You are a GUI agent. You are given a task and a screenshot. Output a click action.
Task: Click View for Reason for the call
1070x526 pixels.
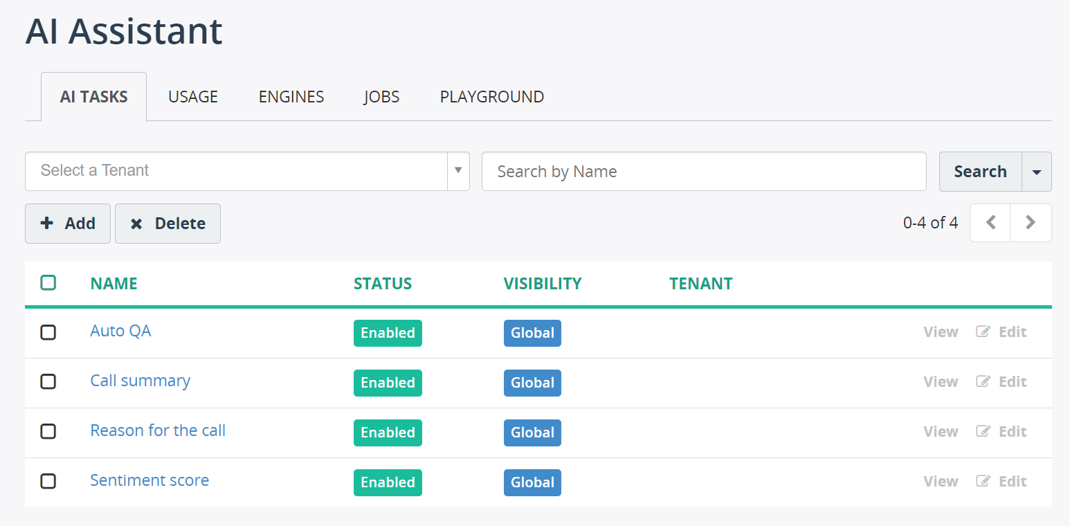click(x=941, y=432)
